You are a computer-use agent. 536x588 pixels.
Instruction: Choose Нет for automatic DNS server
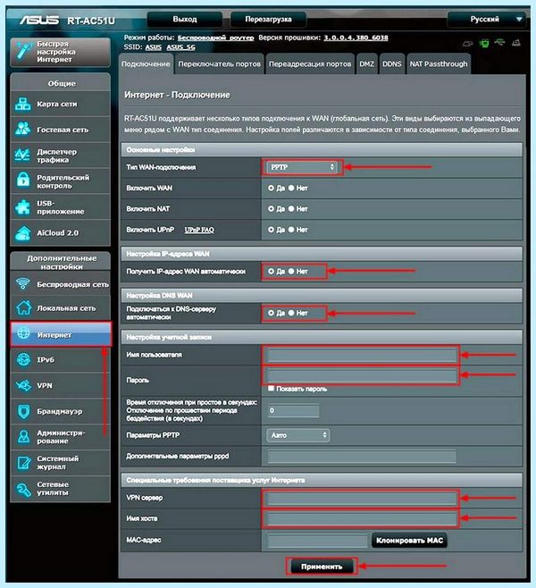(291, 313)
